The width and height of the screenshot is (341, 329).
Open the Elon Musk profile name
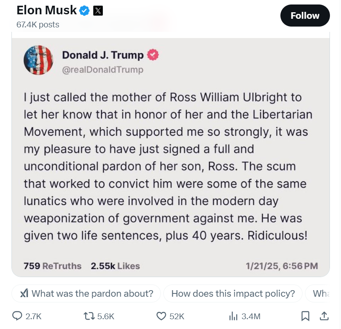[47, 10]
